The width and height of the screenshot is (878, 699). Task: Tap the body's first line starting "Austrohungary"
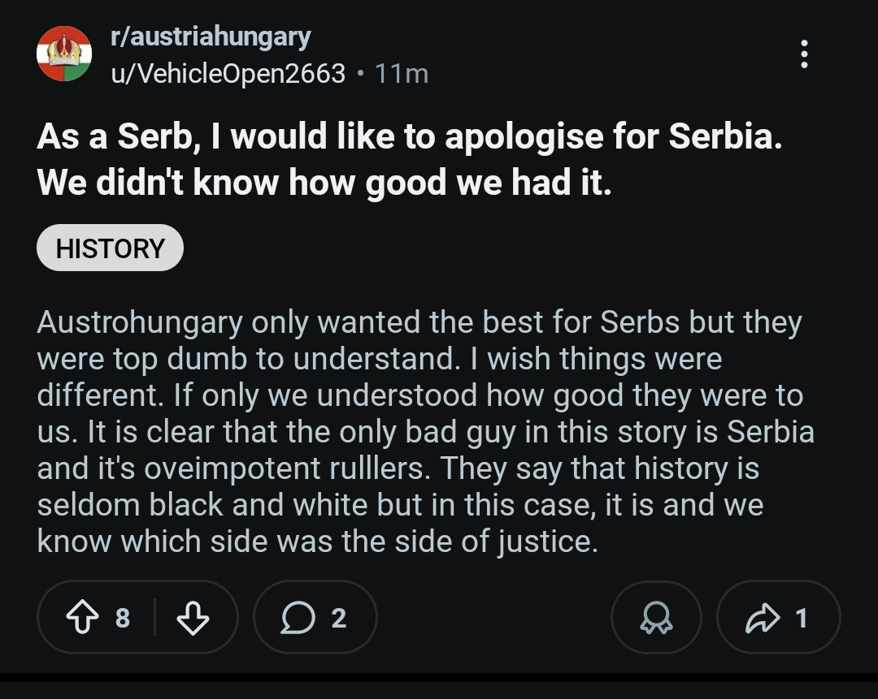tap(419, 322)
